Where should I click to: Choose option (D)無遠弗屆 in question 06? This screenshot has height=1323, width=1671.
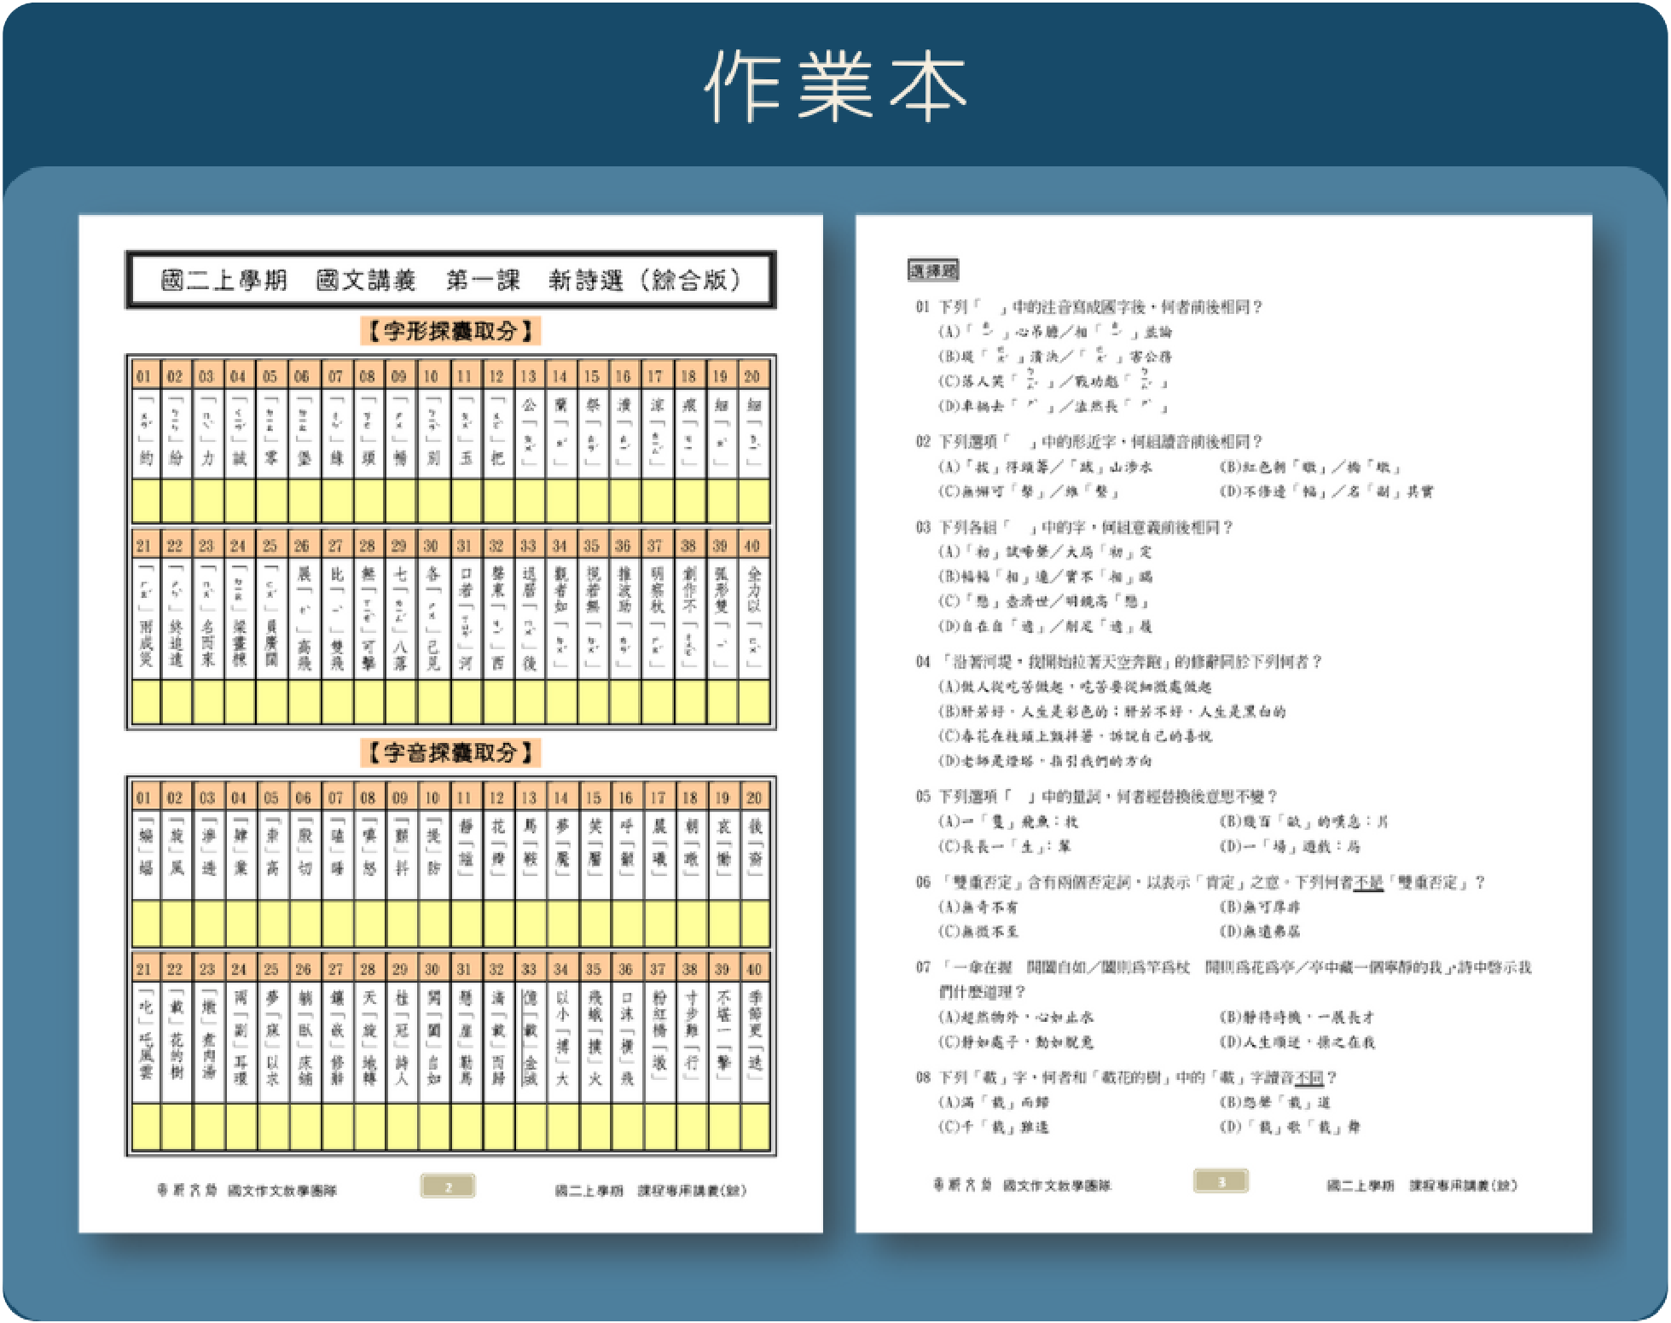[x=1260, y=931]
